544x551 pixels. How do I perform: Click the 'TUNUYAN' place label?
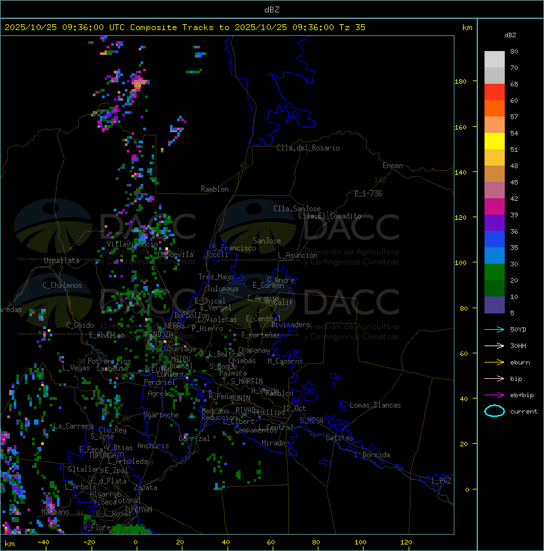pyautogui.click(x=139, y=510)
